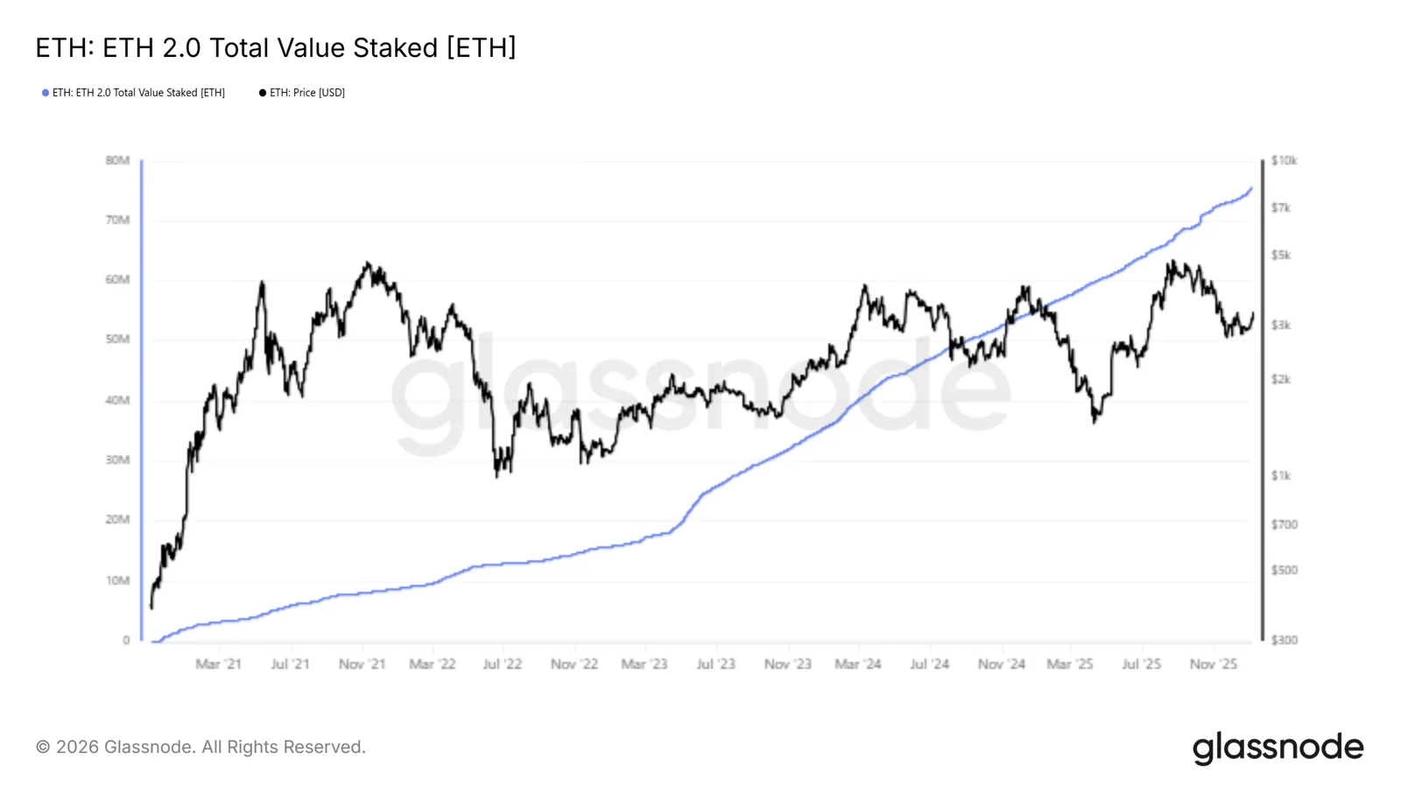Click the Mar '23 x-axis label
The image size is (1401, 788).
[x=644, y=665]
